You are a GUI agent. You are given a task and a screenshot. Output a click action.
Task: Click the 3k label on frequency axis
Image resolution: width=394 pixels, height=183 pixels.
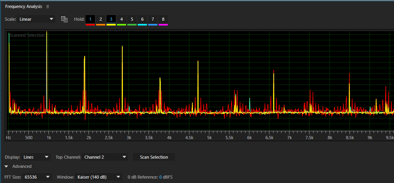click(x=129, y=138)
